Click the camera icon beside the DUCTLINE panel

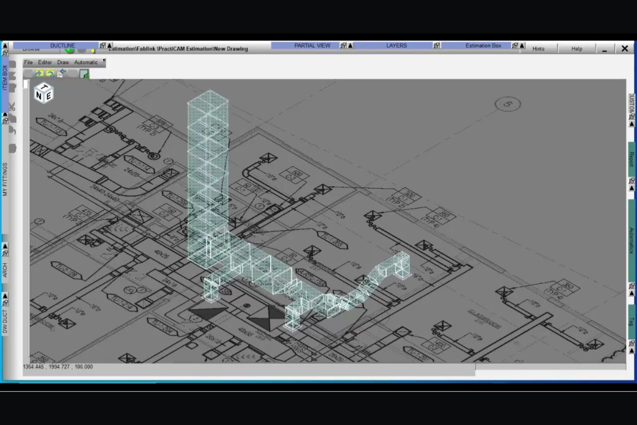[x=102, y=45]
